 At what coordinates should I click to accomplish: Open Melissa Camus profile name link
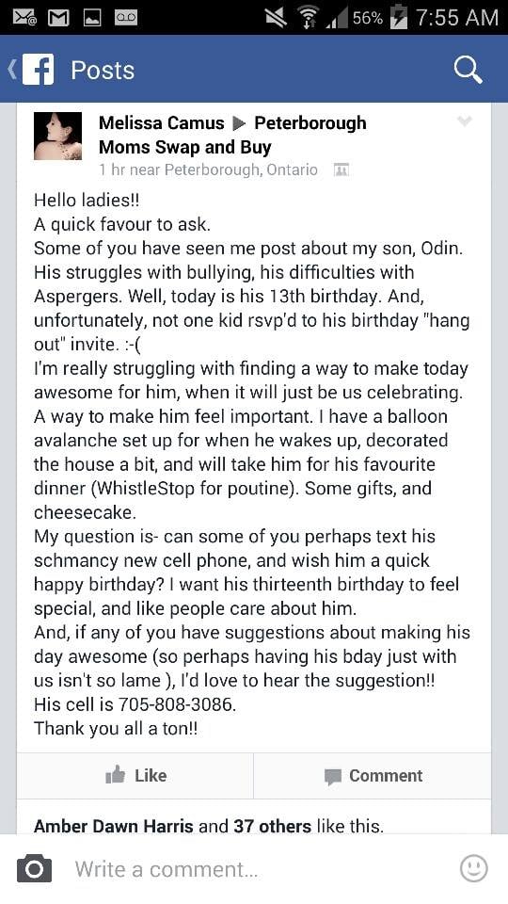point(161,122)
